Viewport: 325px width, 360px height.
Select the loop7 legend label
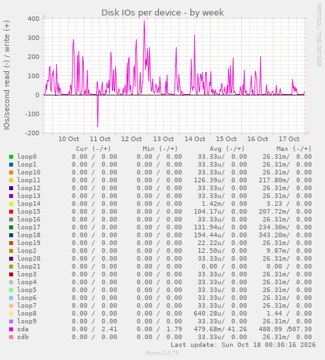tap(27, 306)
